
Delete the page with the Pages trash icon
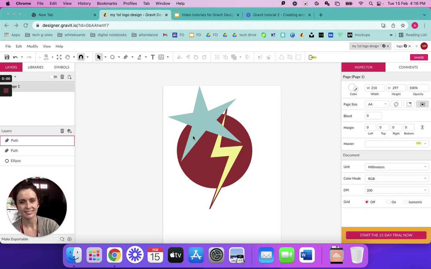click(x=62, y=77)
